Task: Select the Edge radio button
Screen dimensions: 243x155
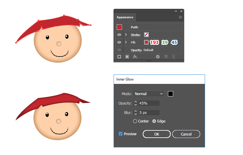Action: click(154, 121)
